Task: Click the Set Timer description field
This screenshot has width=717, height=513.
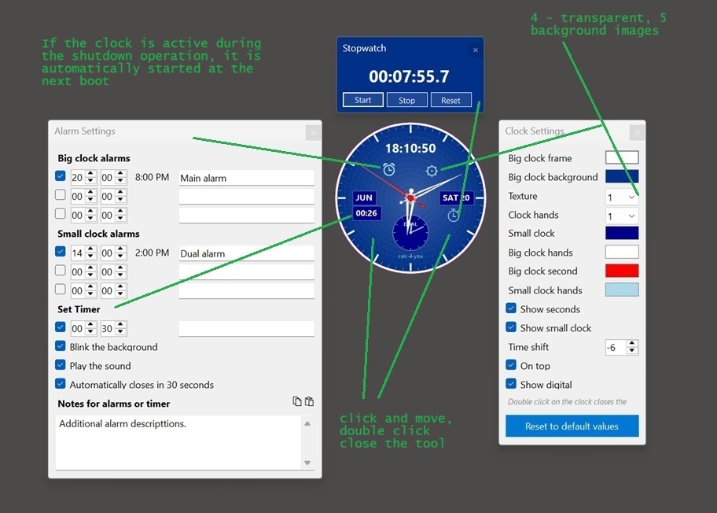Action: pyautogui.click(x=247, y=329)
